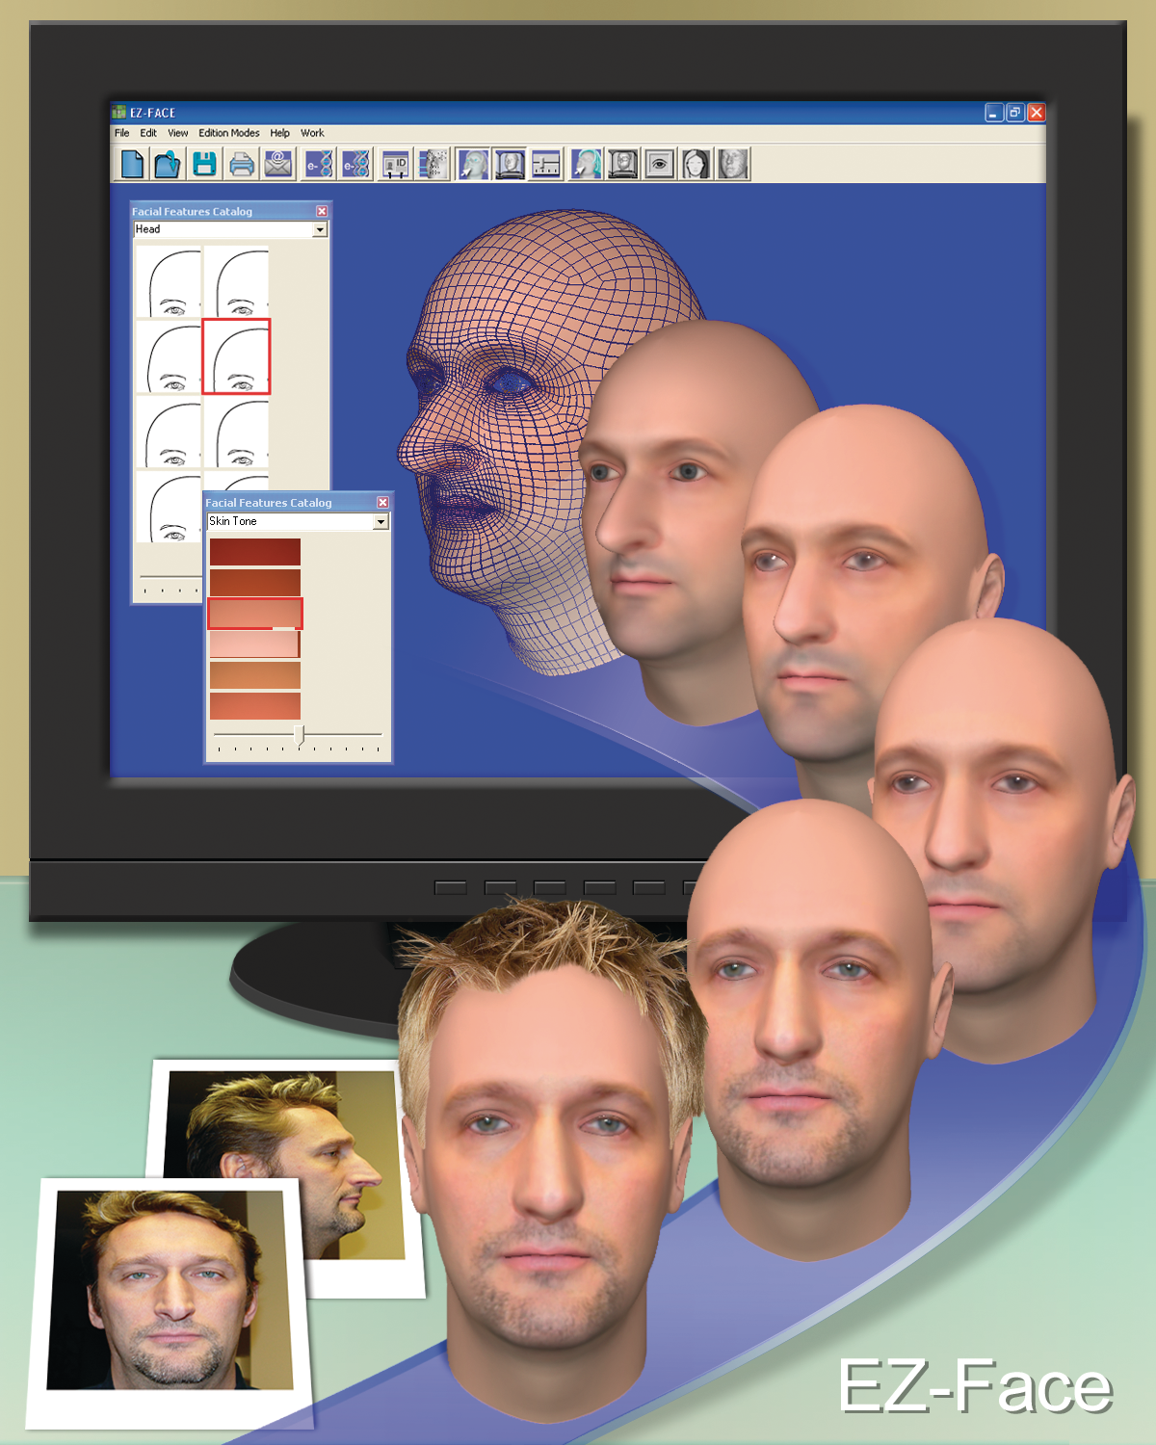The image size is (1156, 1445).
Task: Activate the Print icon
Action: click(x=242, y=164)
